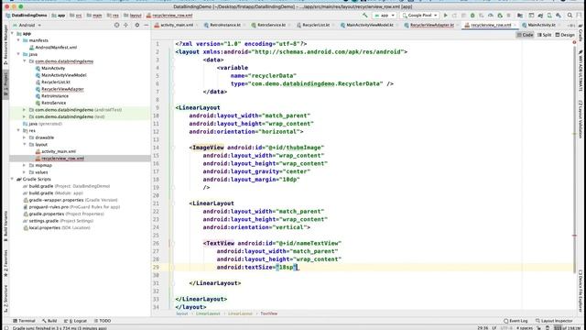This screenshot has width=586, height=330.
Task: Select AndroidManifest.xml in project tree
Action: [x=56, y=47]
